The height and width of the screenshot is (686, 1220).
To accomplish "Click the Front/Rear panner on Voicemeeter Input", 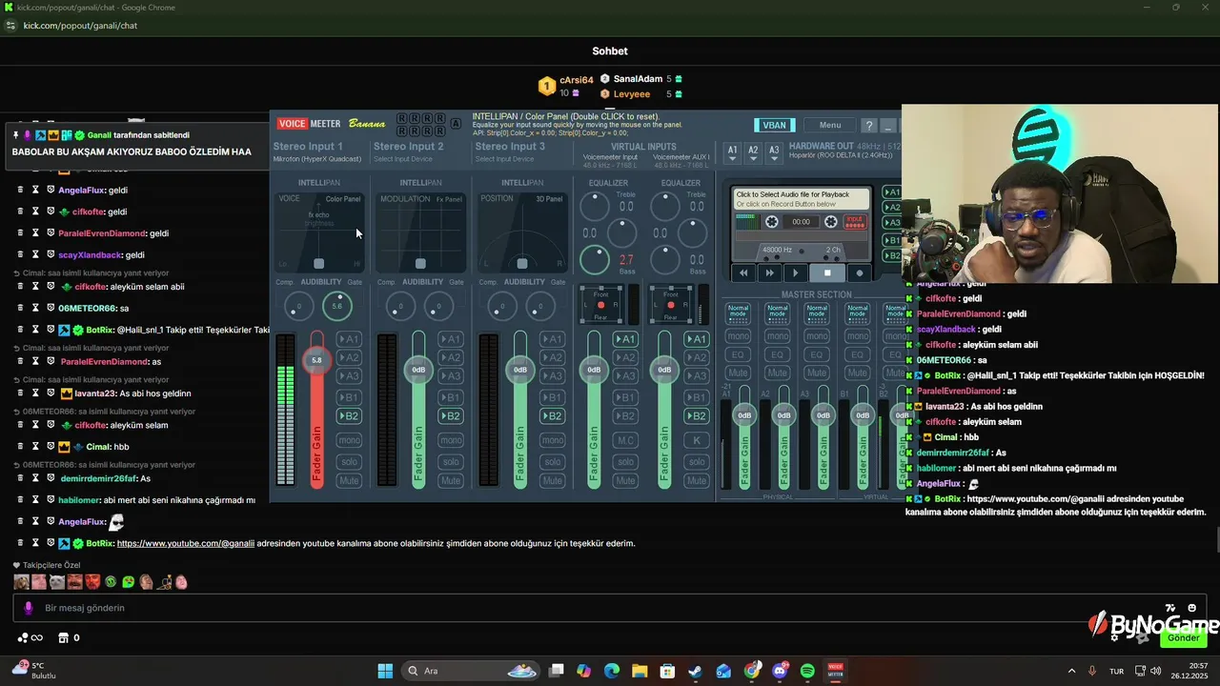I will click(x=600, y=305).
